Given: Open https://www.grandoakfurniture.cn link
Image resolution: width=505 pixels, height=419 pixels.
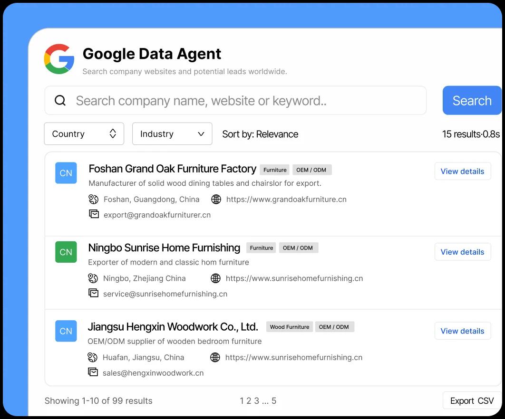Looking at the screenshot, I should (286, 199).
